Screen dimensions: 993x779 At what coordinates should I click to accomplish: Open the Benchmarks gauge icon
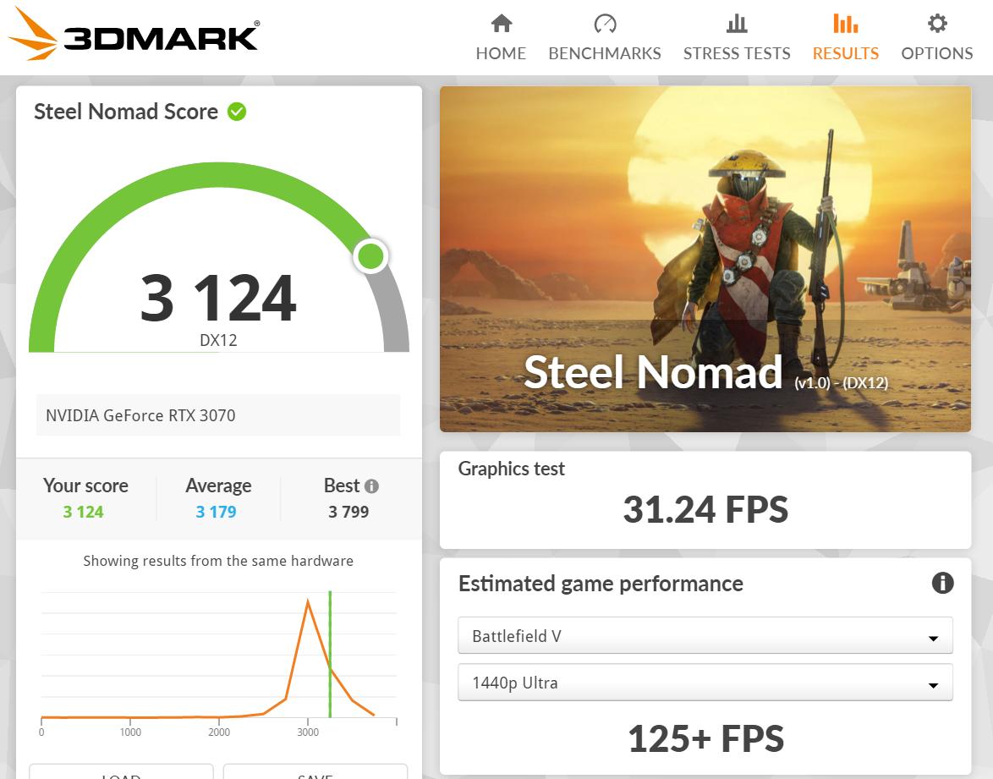pos(605,24)
